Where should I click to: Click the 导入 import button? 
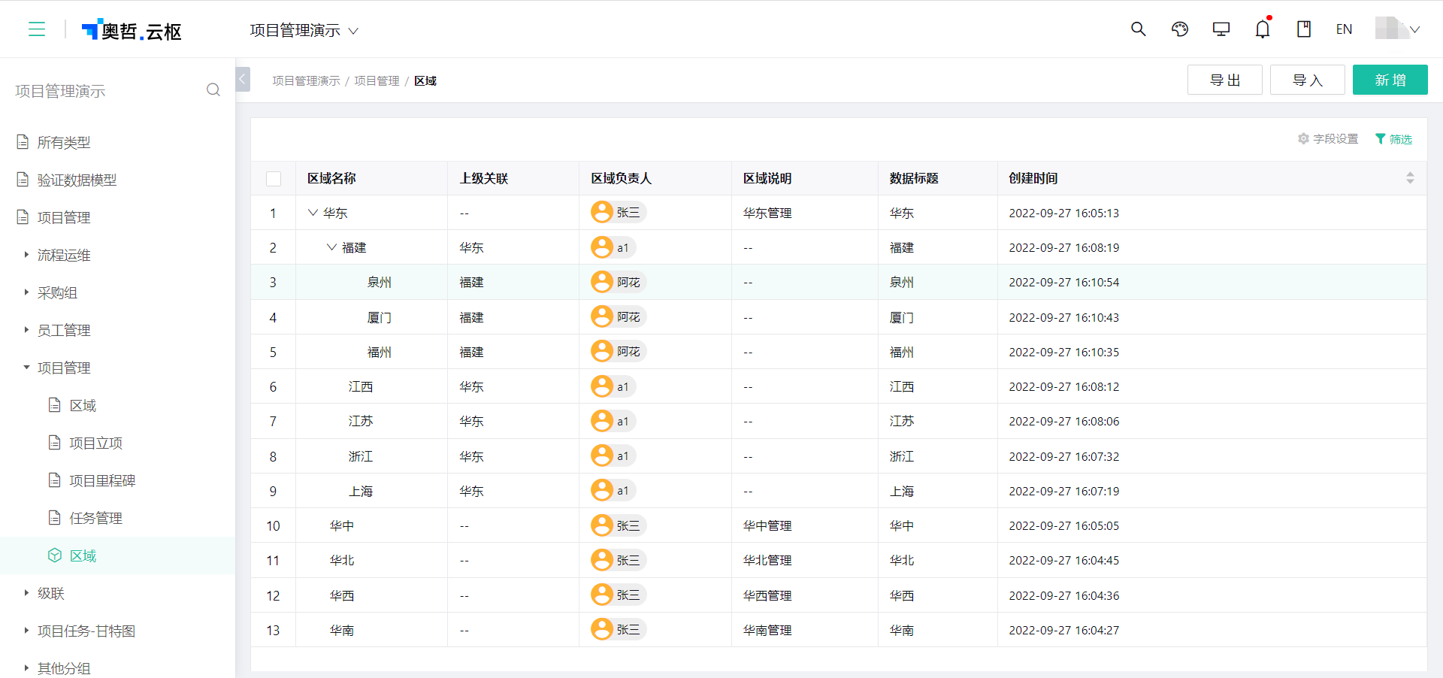click(x=1308, y=80)
